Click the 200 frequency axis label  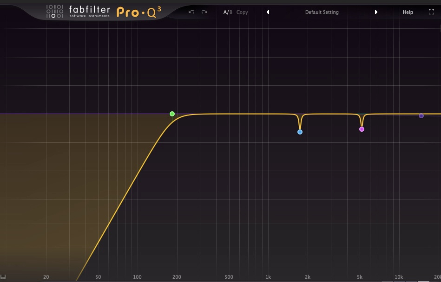coord(177,277)
